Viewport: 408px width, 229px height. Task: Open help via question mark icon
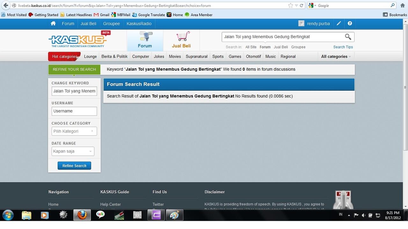[x=350, y=24]
